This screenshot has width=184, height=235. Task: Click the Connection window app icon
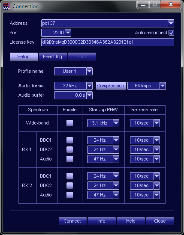pyautogui.click(x=7, y=6)
